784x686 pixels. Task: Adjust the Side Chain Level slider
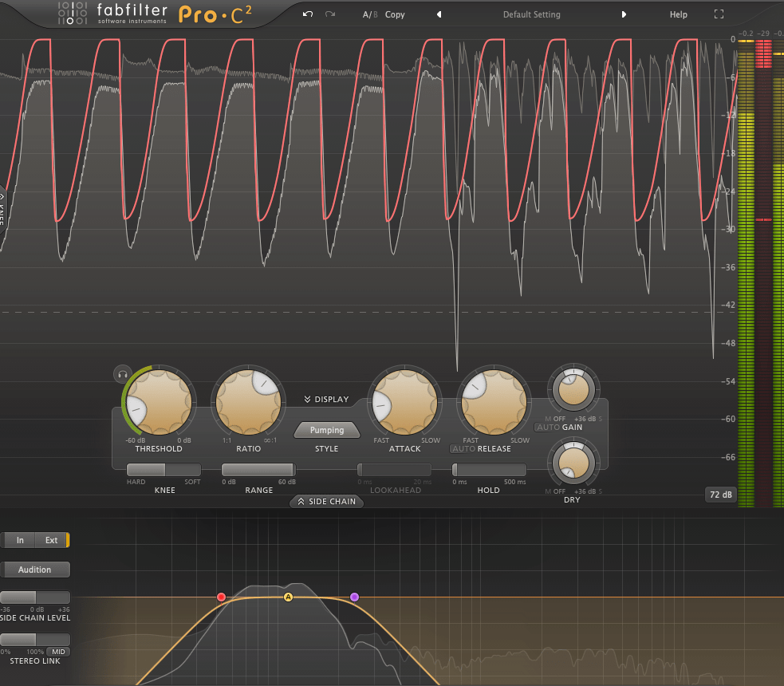point(35,597)
